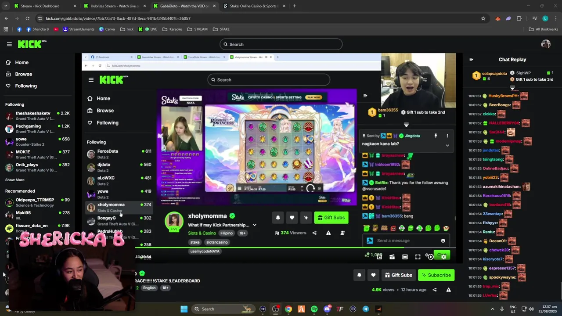Open Maki95 recommended channel
Screen dimensions: 562x316
(37, 215)
